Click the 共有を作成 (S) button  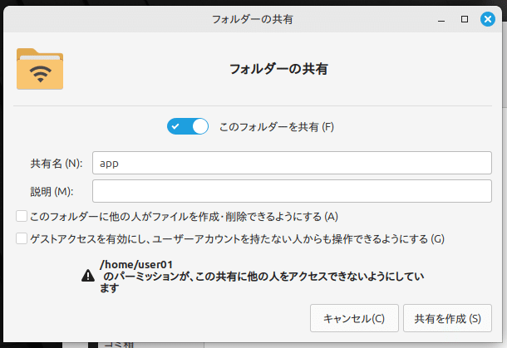pyautogui.click(x=447, y=318)
